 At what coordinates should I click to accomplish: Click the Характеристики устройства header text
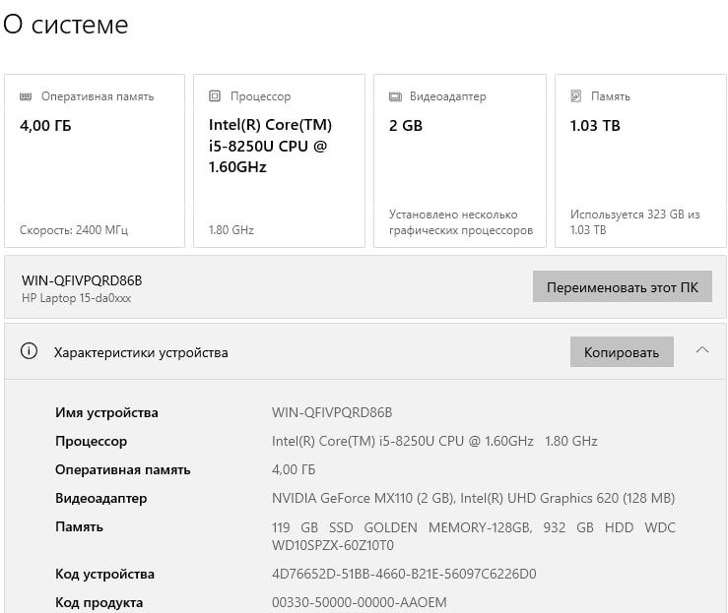point(141,353)
